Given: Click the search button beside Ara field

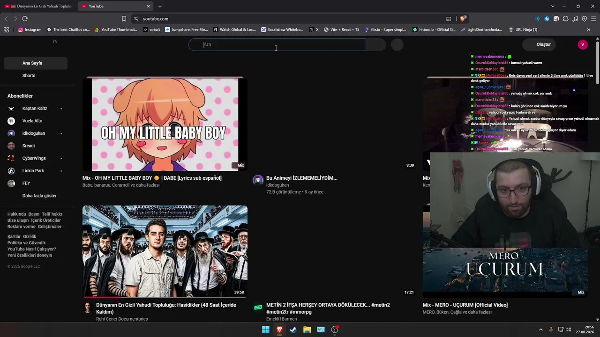Looking at the screenshot, I should [x=376, y=44].
